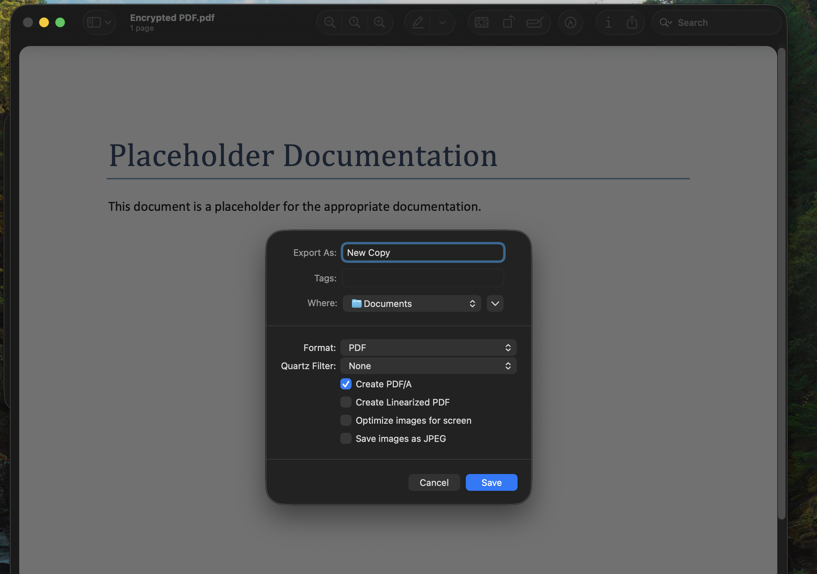Select the highlight pen tool icon
This screenshot has height=574, width=817.
pyautogui.click(x=418, y=22)
